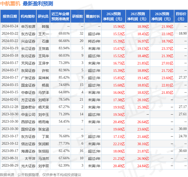Click the 研究员 column header

tap(43, 16)
